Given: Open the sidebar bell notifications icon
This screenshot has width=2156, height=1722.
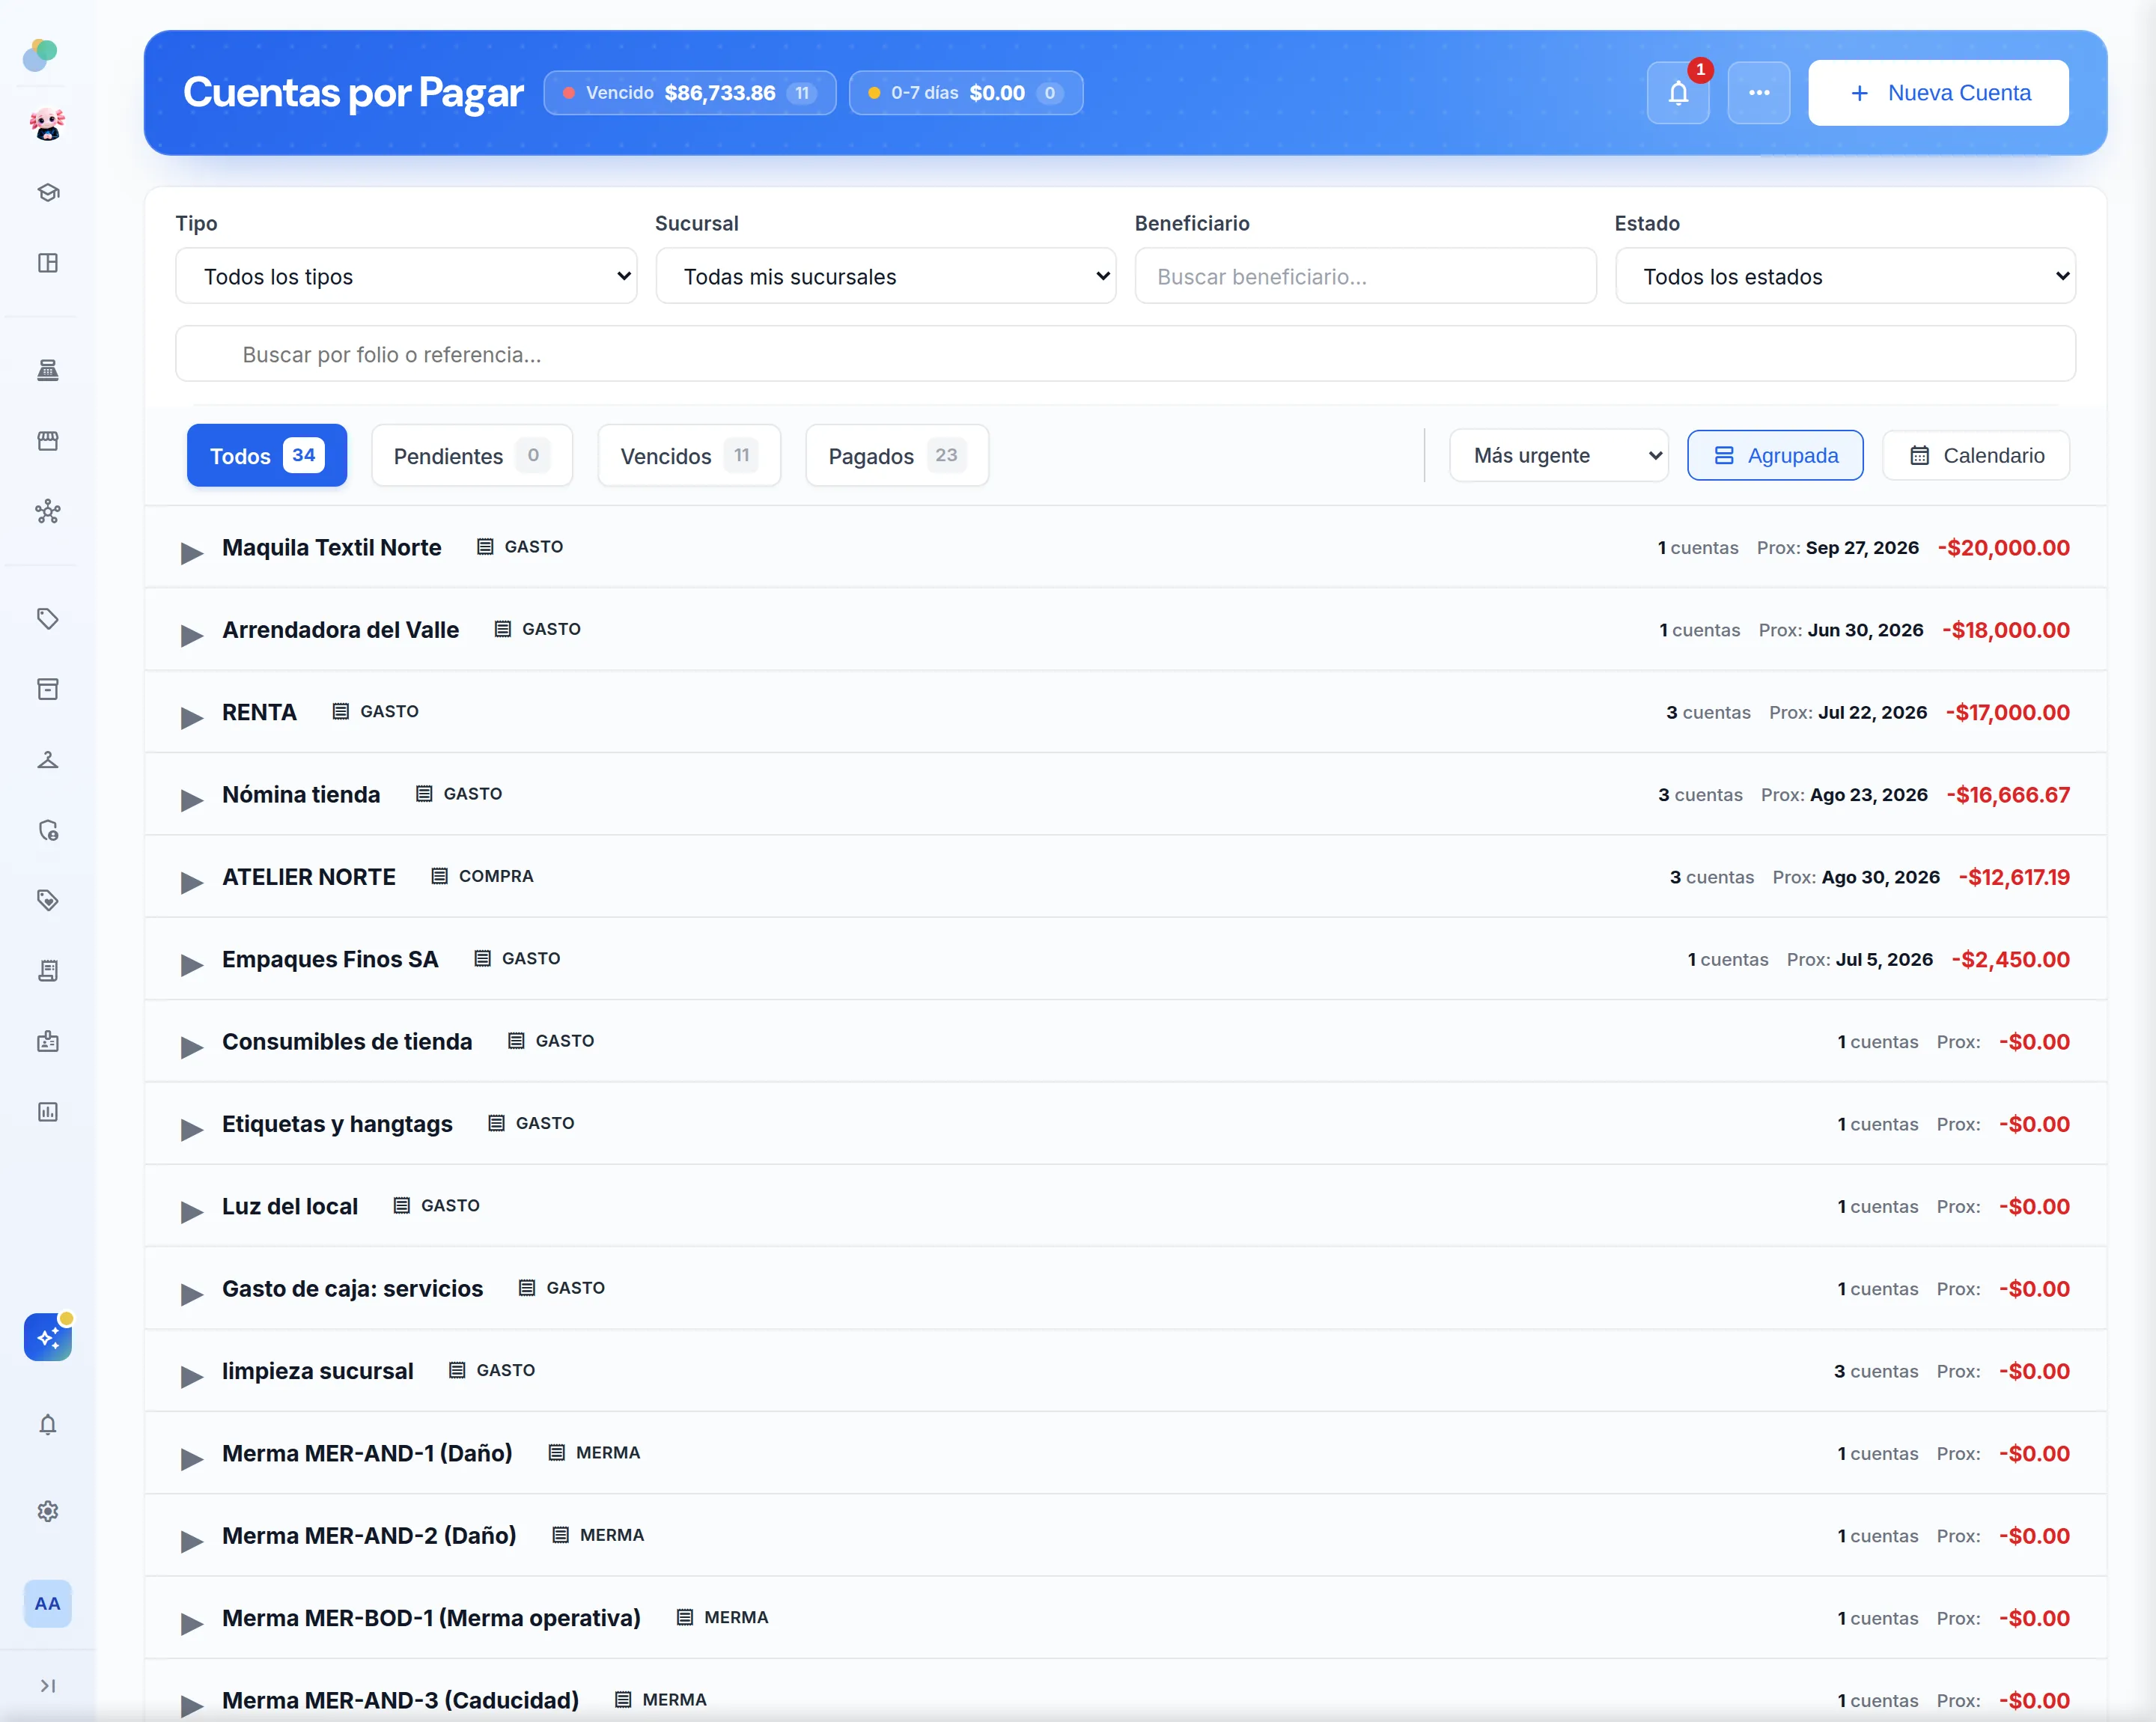Looking at the screenshot, I should point(47,1424).
